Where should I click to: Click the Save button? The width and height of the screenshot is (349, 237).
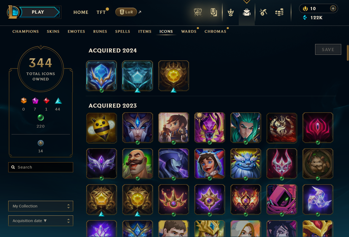pos(328,49)
